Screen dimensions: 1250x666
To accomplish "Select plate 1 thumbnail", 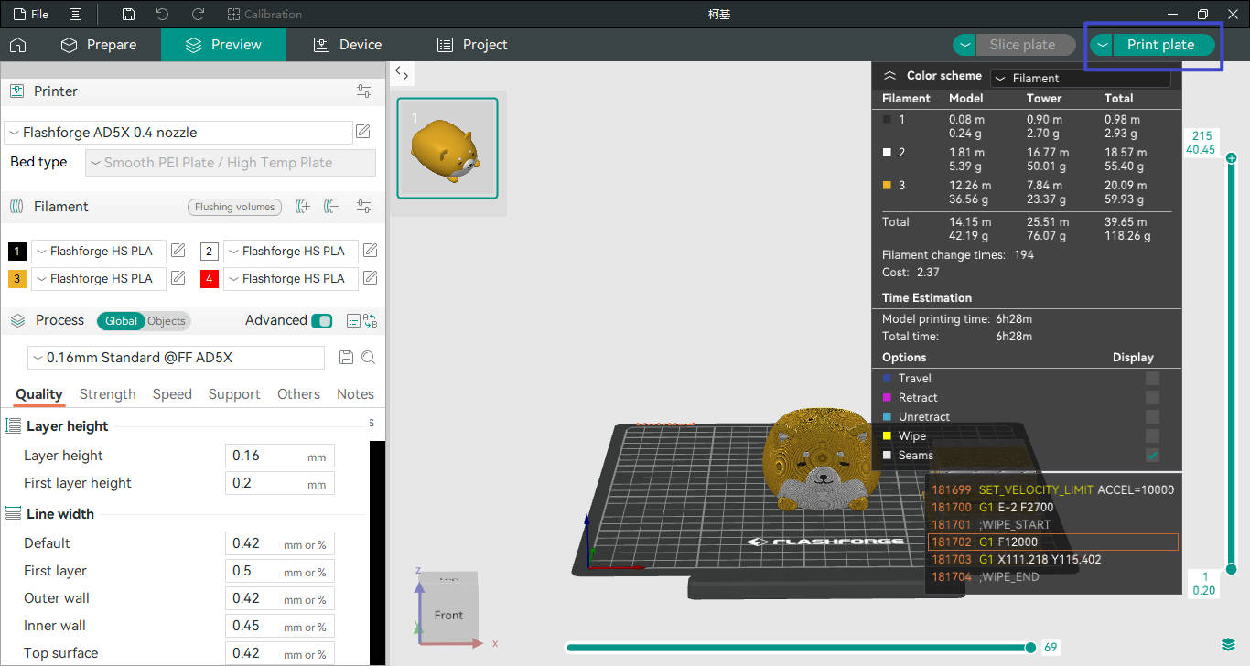I will (x=447, y=148).
